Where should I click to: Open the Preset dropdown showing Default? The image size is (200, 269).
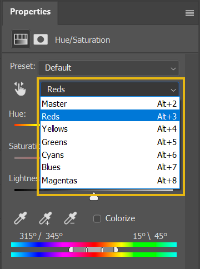click(x=108, y=68)
